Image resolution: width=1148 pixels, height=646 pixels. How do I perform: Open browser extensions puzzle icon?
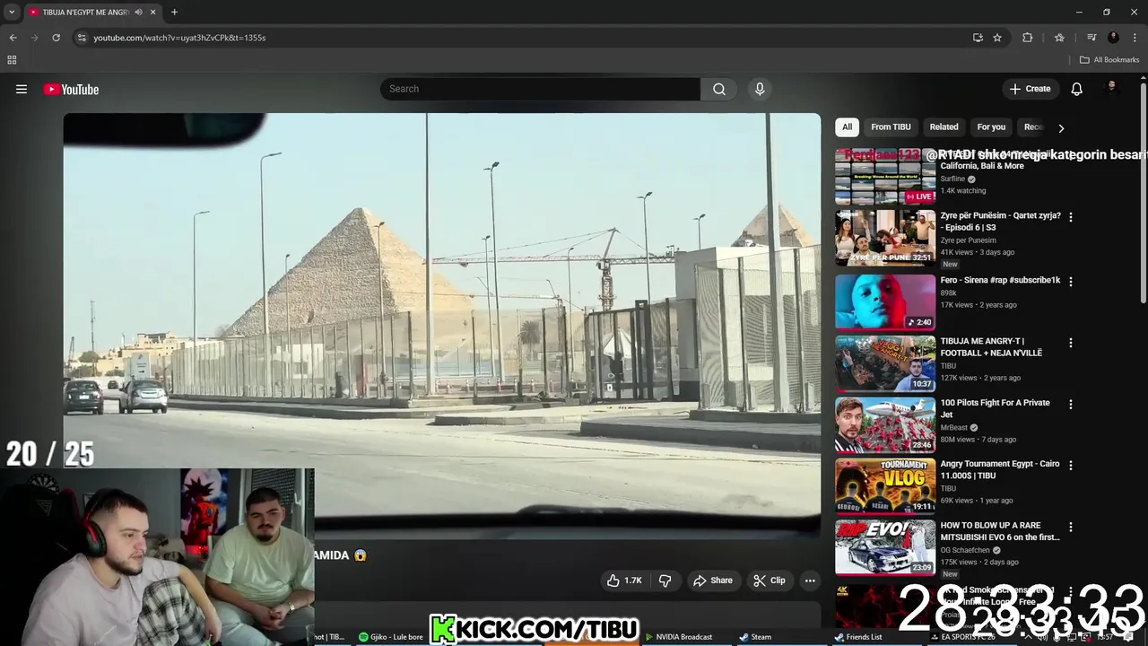click(x=1028, y=38)
